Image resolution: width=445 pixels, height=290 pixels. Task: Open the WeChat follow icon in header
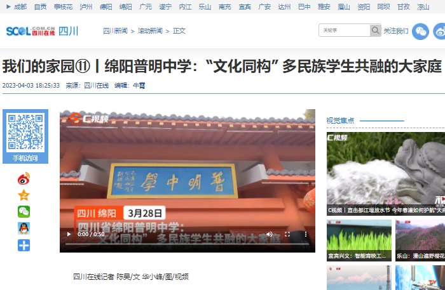[420, 31]
